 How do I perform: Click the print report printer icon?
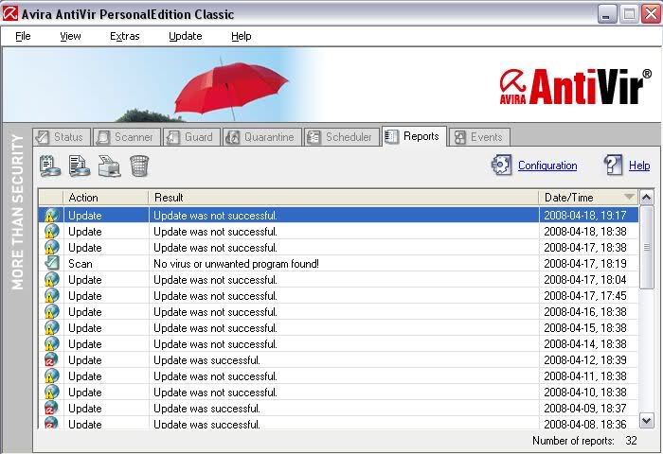[x=110, y=166]
